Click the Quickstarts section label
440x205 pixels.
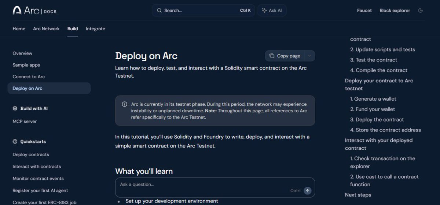pos(33,142)
